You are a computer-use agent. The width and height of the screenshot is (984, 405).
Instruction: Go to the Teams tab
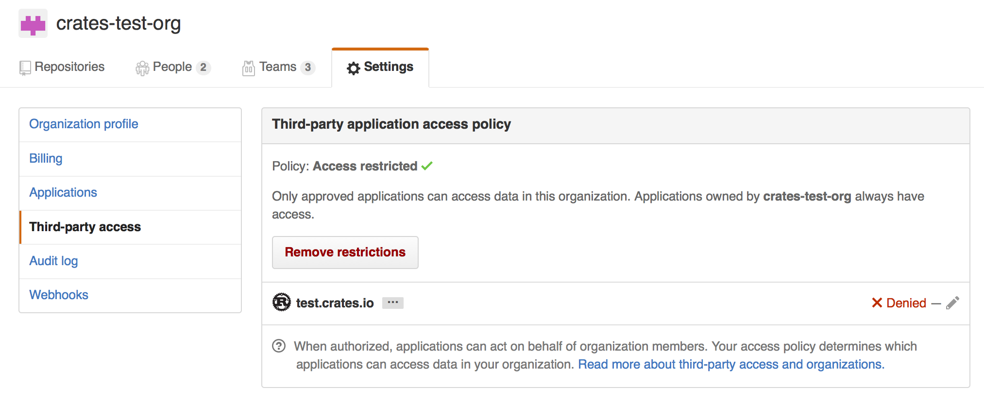[x=278, y=67]
